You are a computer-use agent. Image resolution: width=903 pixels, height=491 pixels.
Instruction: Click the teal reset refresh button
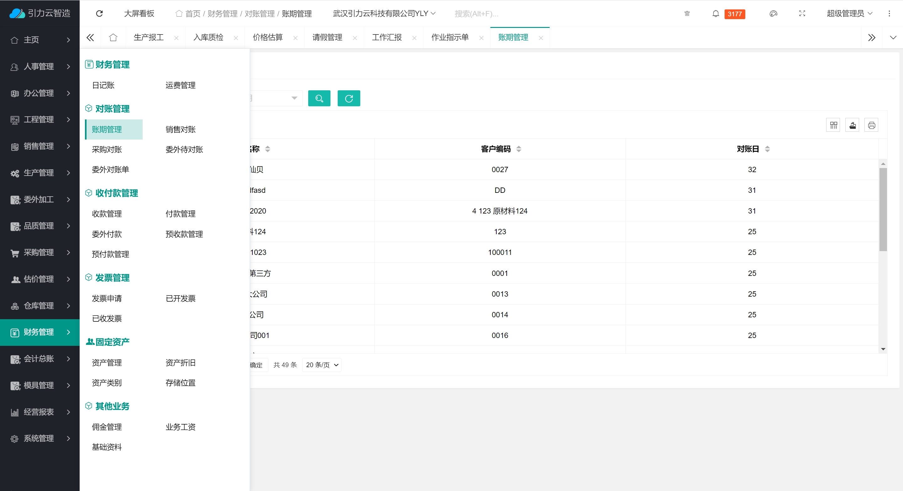point(348,98)
